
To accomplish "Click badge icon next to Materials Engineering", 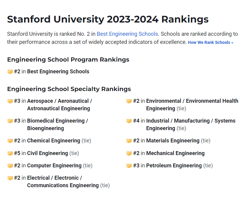I will 129,141.
